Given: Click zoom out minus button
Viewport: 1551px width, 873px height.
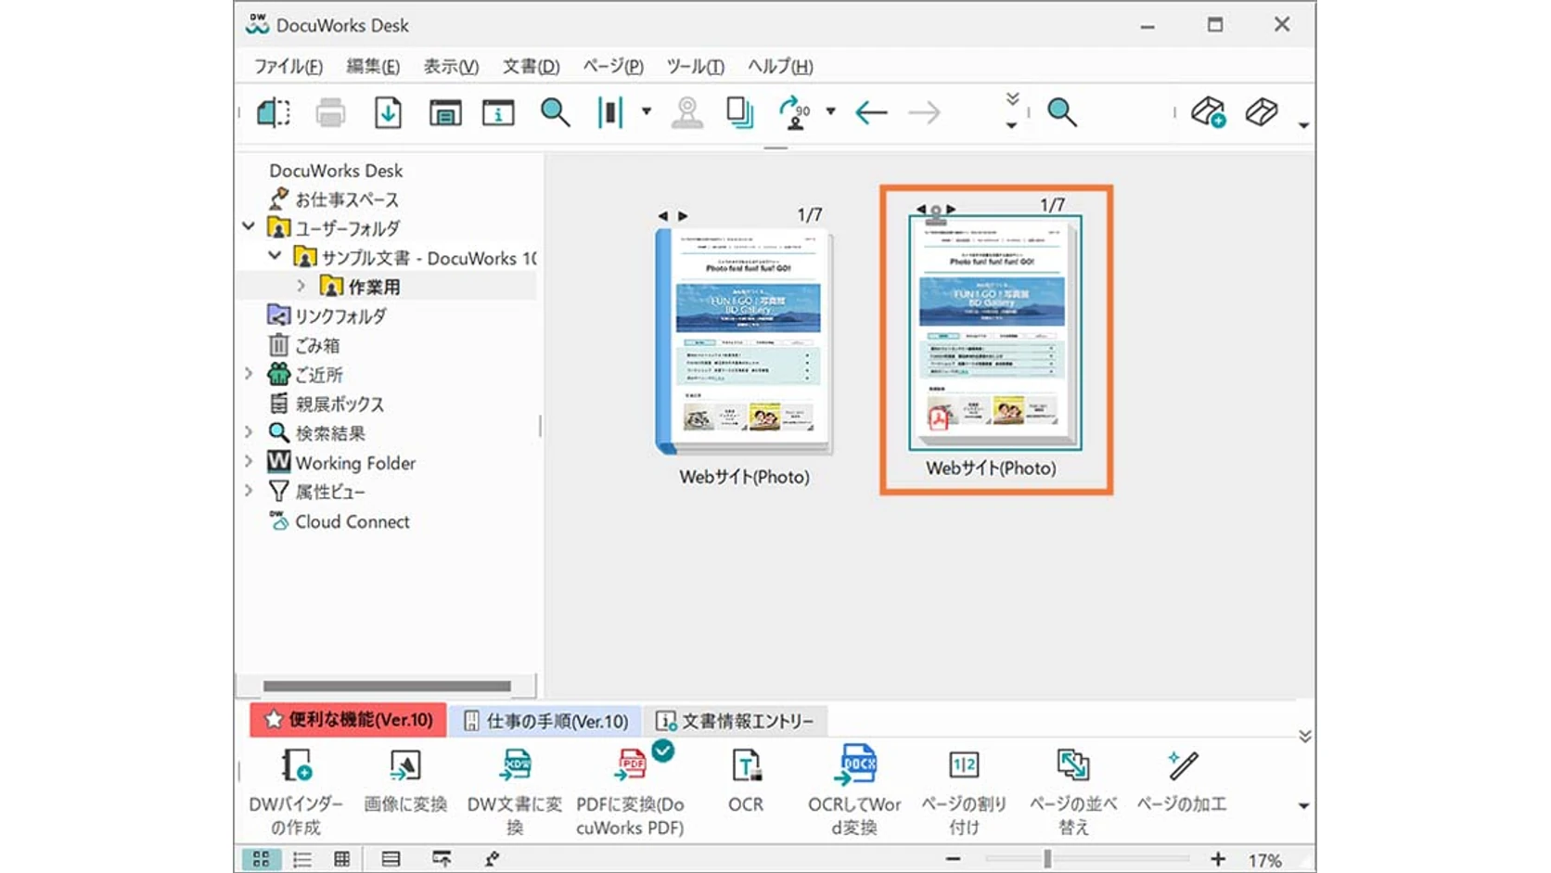Looking at the screenshot, I should point(953,859).
